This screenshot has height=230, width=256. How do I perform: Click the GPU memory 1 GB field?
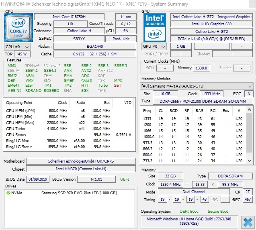click(x=181, y=47)
